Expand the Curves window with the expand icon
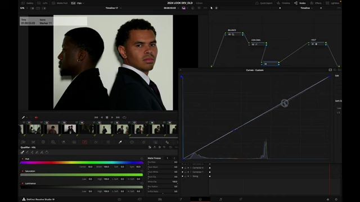The height and width of the screenshot is (202, 360). coord(330,70)
